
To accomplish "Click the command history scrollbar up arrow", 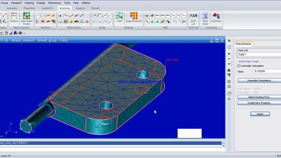I will coord(223,143).
